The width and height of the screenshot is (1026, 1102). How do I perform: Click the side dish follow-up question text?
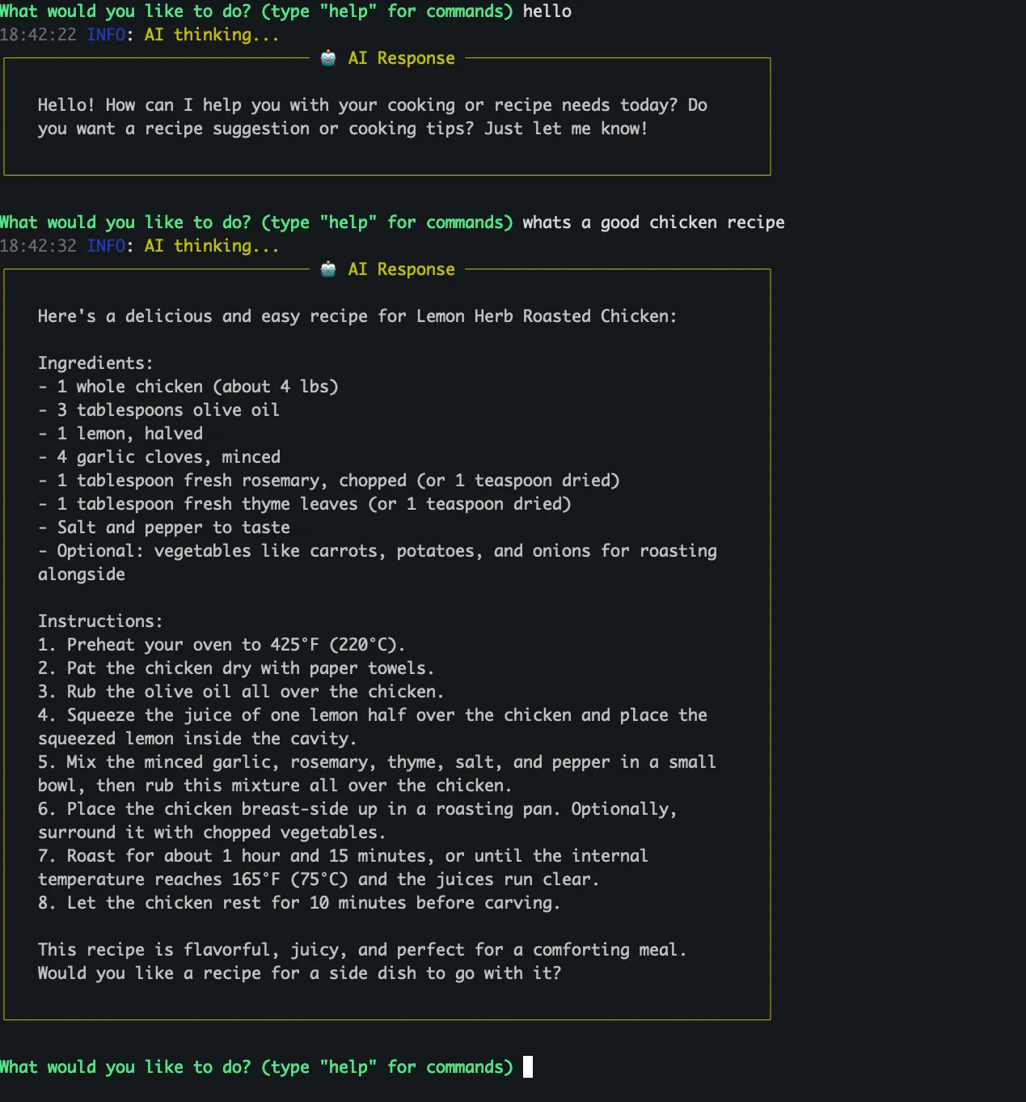[299, 973]
